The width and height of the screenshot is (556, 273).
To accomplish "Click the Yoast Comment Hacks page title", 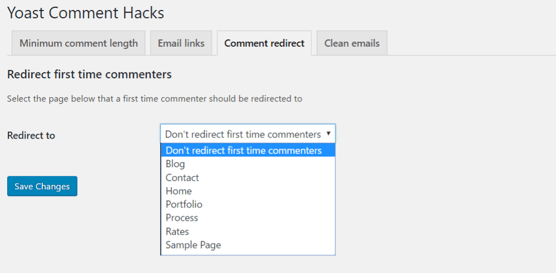I will point(86,13).
